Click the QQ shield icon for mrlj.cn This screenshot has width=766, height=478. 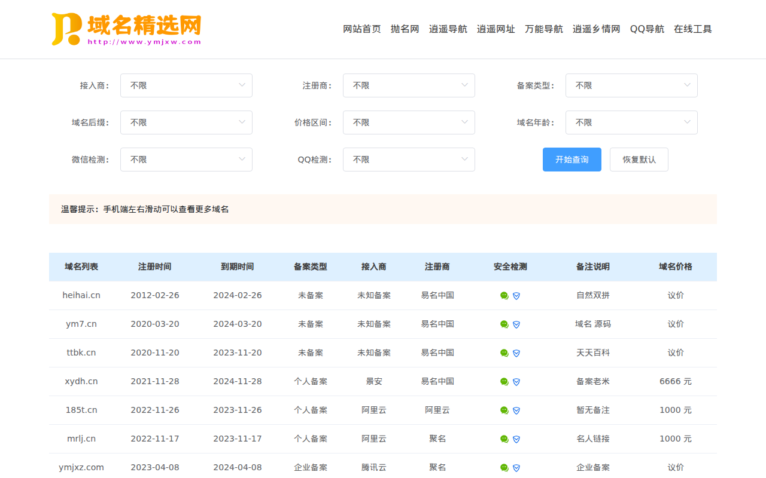pyautogui.click(x=516, y=439)
